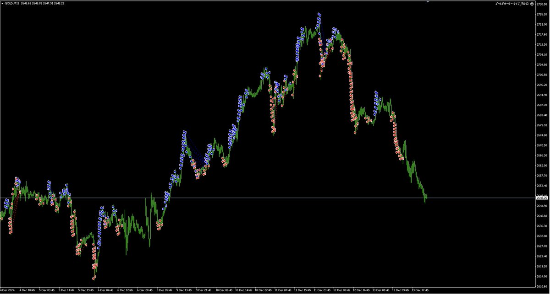Click the 2691.90 price scale value
The image size is (550, 294).
[541, 95]
